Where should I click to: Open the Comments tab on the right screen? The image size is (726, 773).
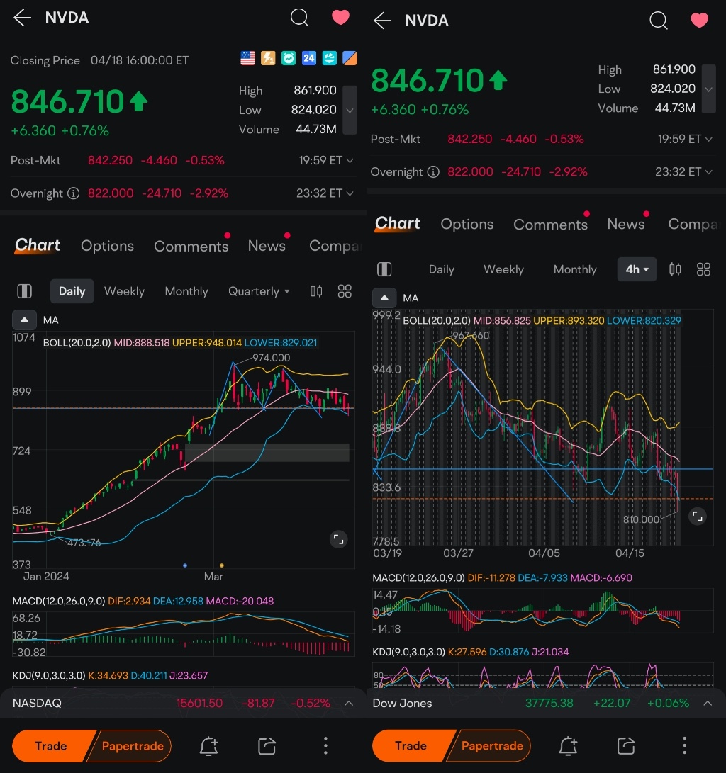click(x=550, y=225)
